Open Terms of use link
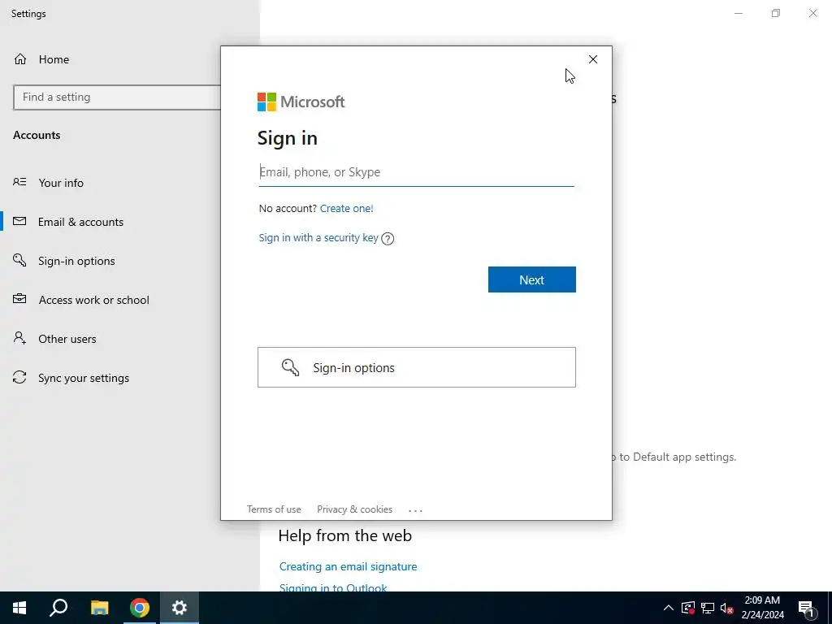Screen dimensions: 832x624 pyautogui.click(x=274, y=509)
